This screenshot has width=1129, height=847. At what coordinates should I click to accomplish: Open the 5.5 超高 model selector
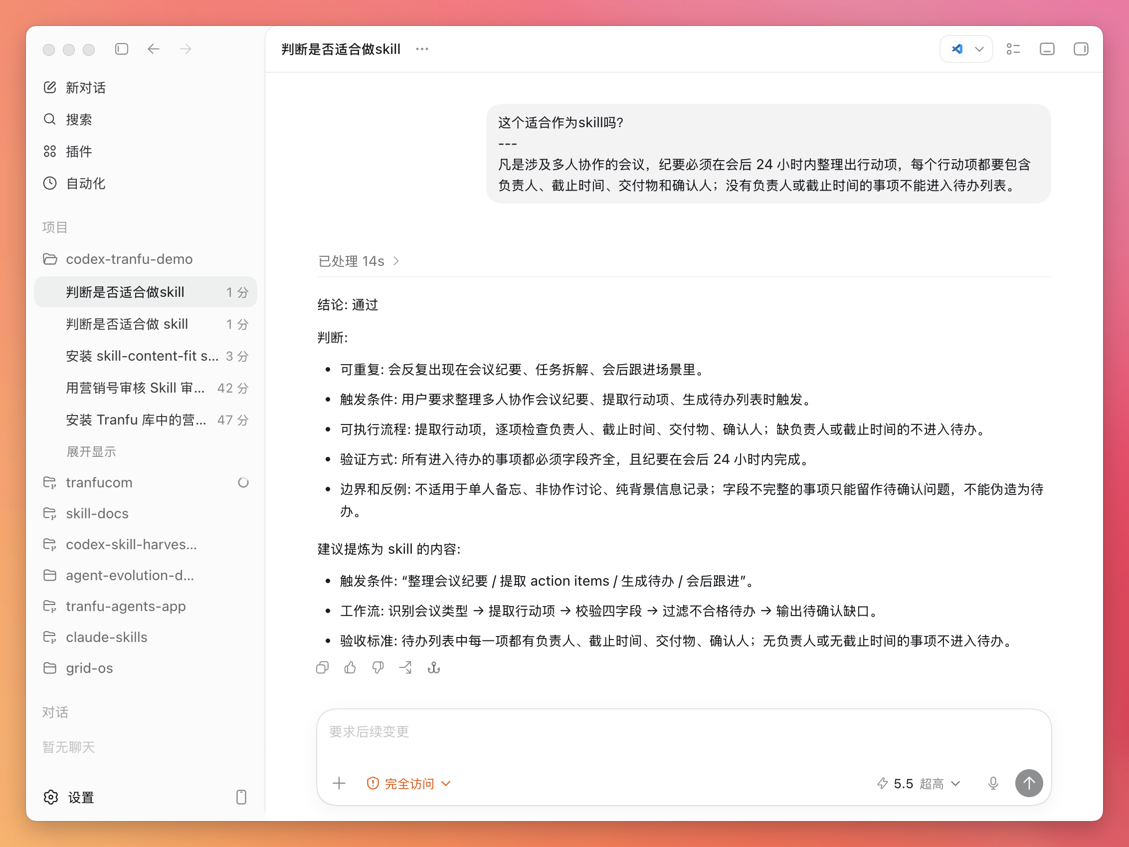pyautogui.click(x=919, y=783)
